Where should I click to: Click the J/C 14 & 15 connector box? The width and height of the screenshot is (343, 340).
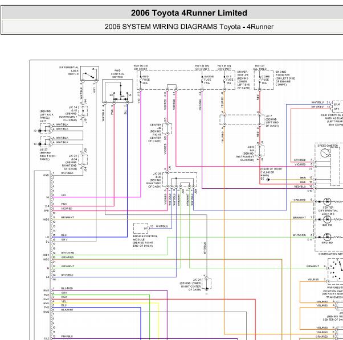point(83,111)
